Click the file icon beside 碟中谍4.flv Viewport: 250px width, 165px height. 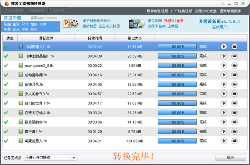(20, 131)
